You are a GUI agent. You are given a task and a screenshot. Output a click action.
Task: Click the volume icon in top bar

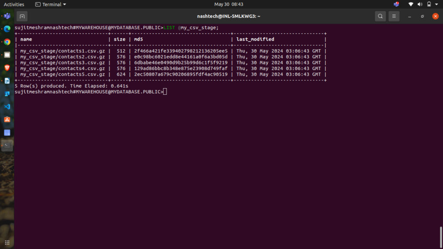[x=420, y=4]
